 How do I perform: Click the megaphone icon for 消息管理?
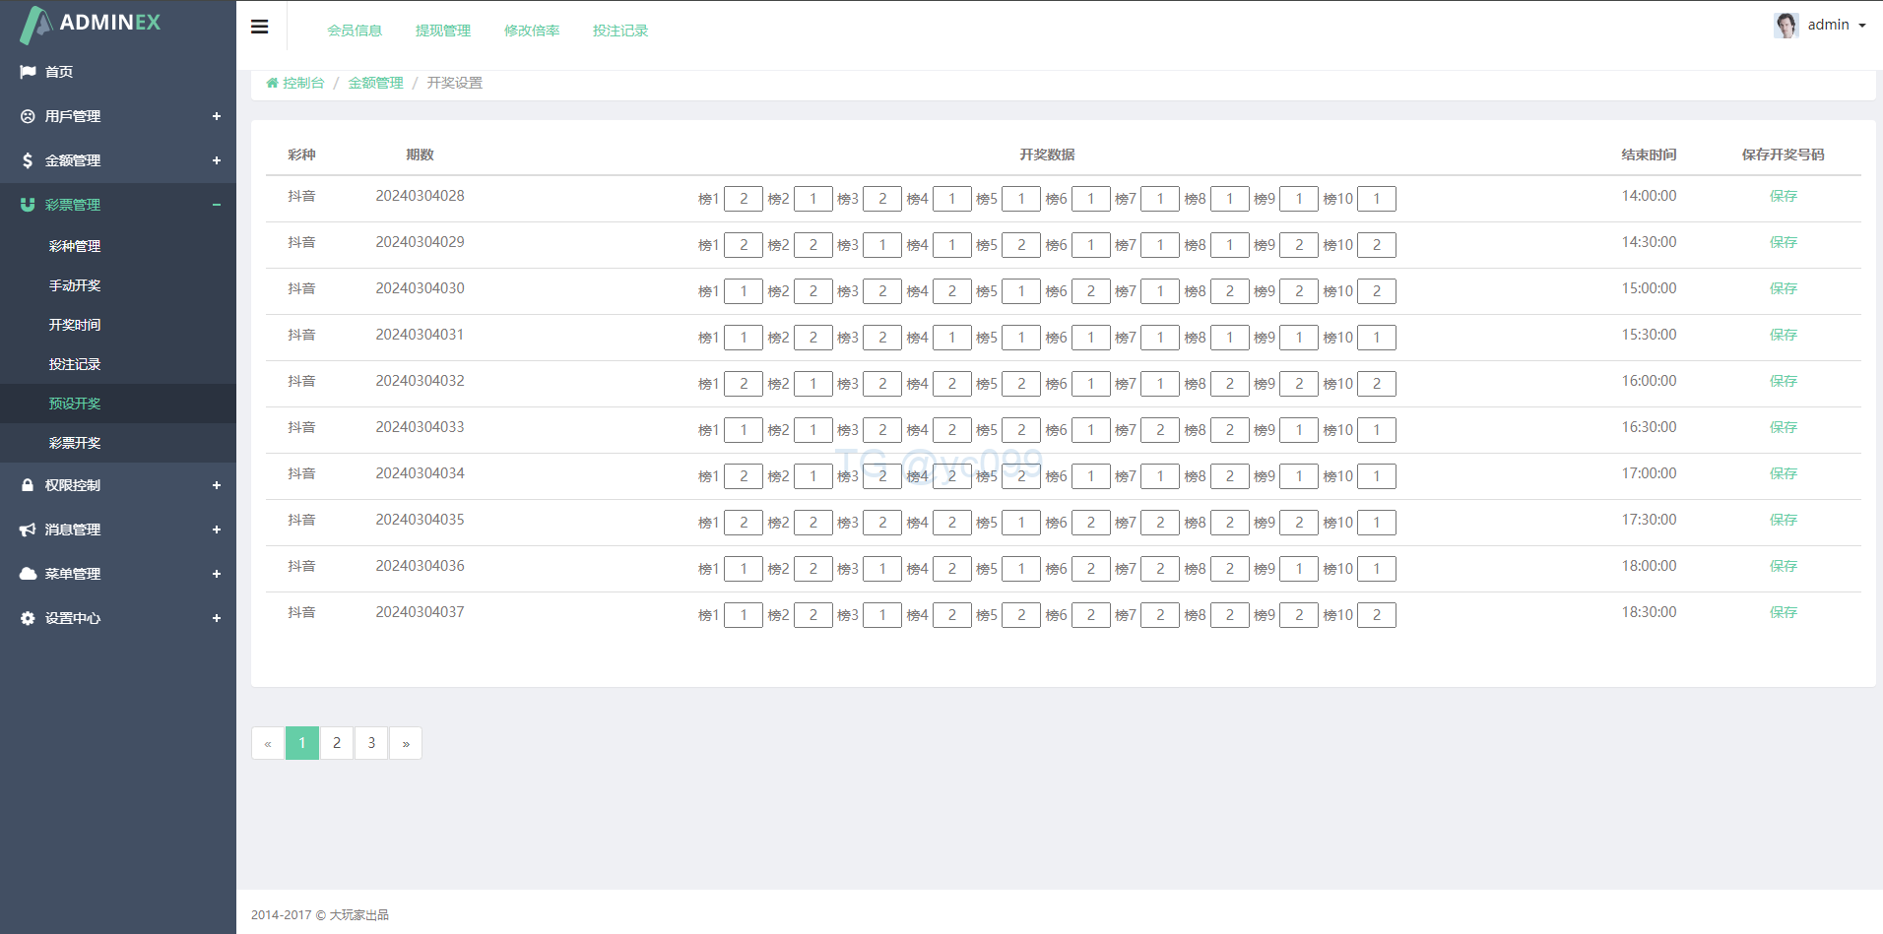(x=28, y=529)
